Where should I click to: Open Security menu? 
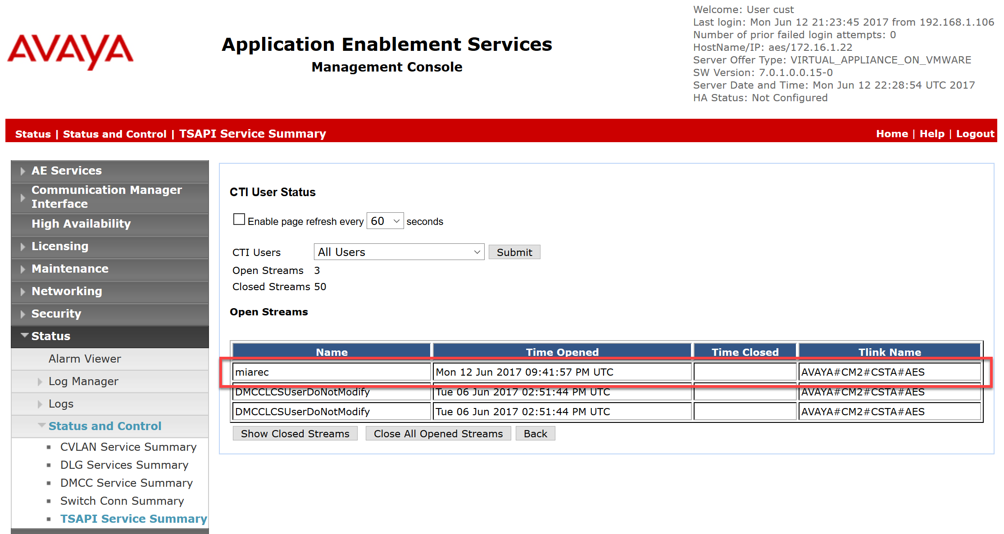[56, 314]
